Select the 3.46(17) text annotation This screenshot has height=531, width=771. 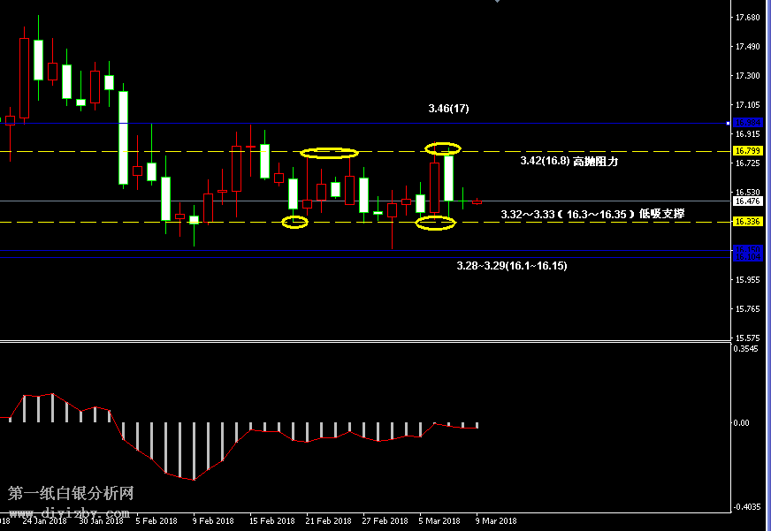pos(448,109)
